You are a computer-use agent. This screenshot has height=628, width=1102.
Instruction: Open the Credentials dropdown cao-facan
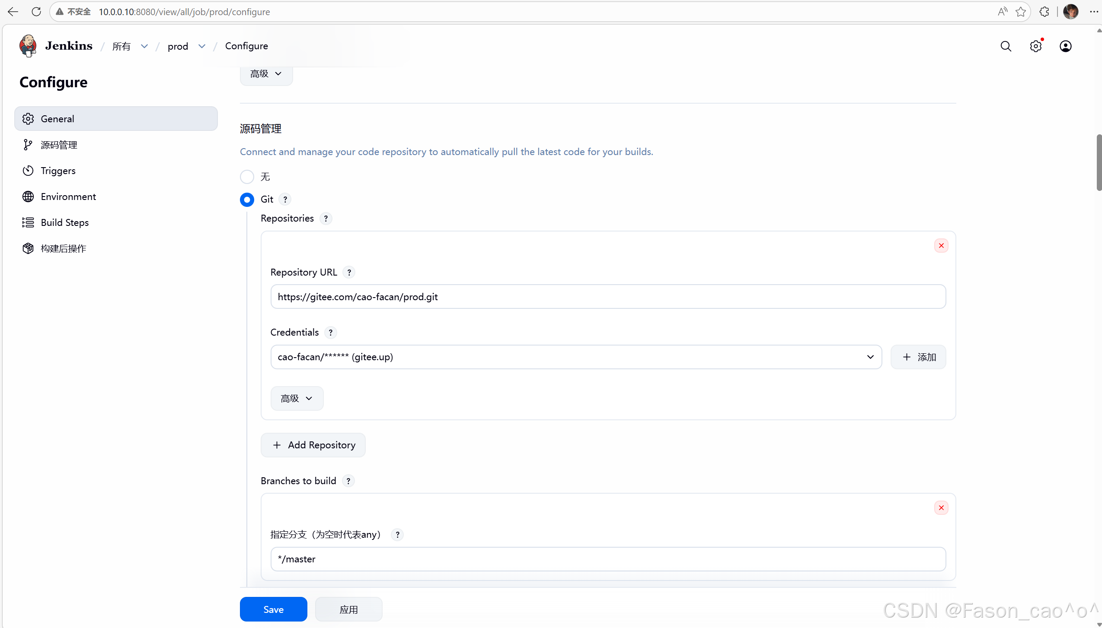576,357
